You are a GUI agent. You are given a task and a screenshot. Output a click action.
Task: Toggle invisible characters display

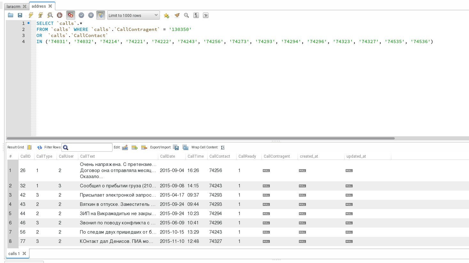(196, 15)
